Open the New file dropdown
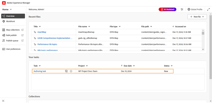This screenshot has width=212, height=103. [197, 17]
